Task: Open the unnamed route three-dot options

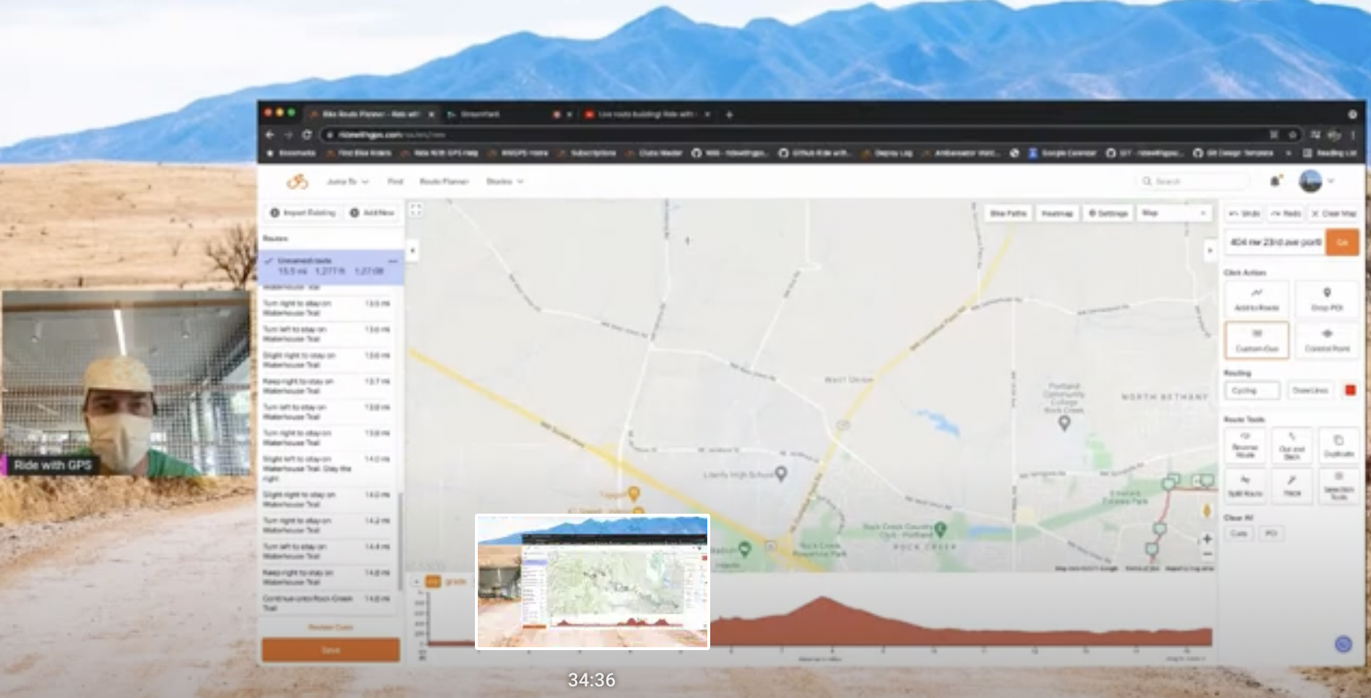Action: tap(393, 260)
